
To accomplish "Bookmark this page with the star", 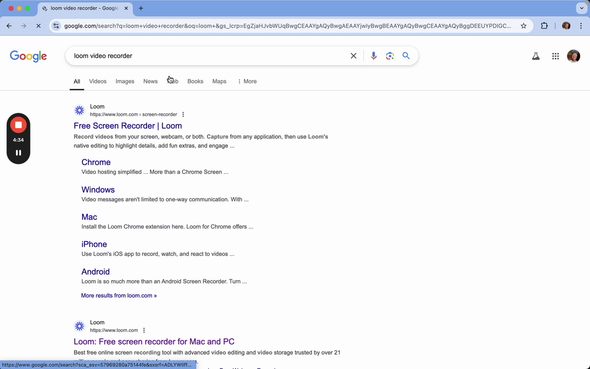I will tap(523, 26).
